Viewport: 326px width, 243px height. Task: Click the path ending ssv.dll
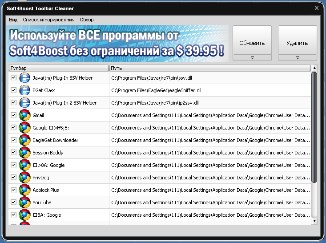[x=152, y=78]
